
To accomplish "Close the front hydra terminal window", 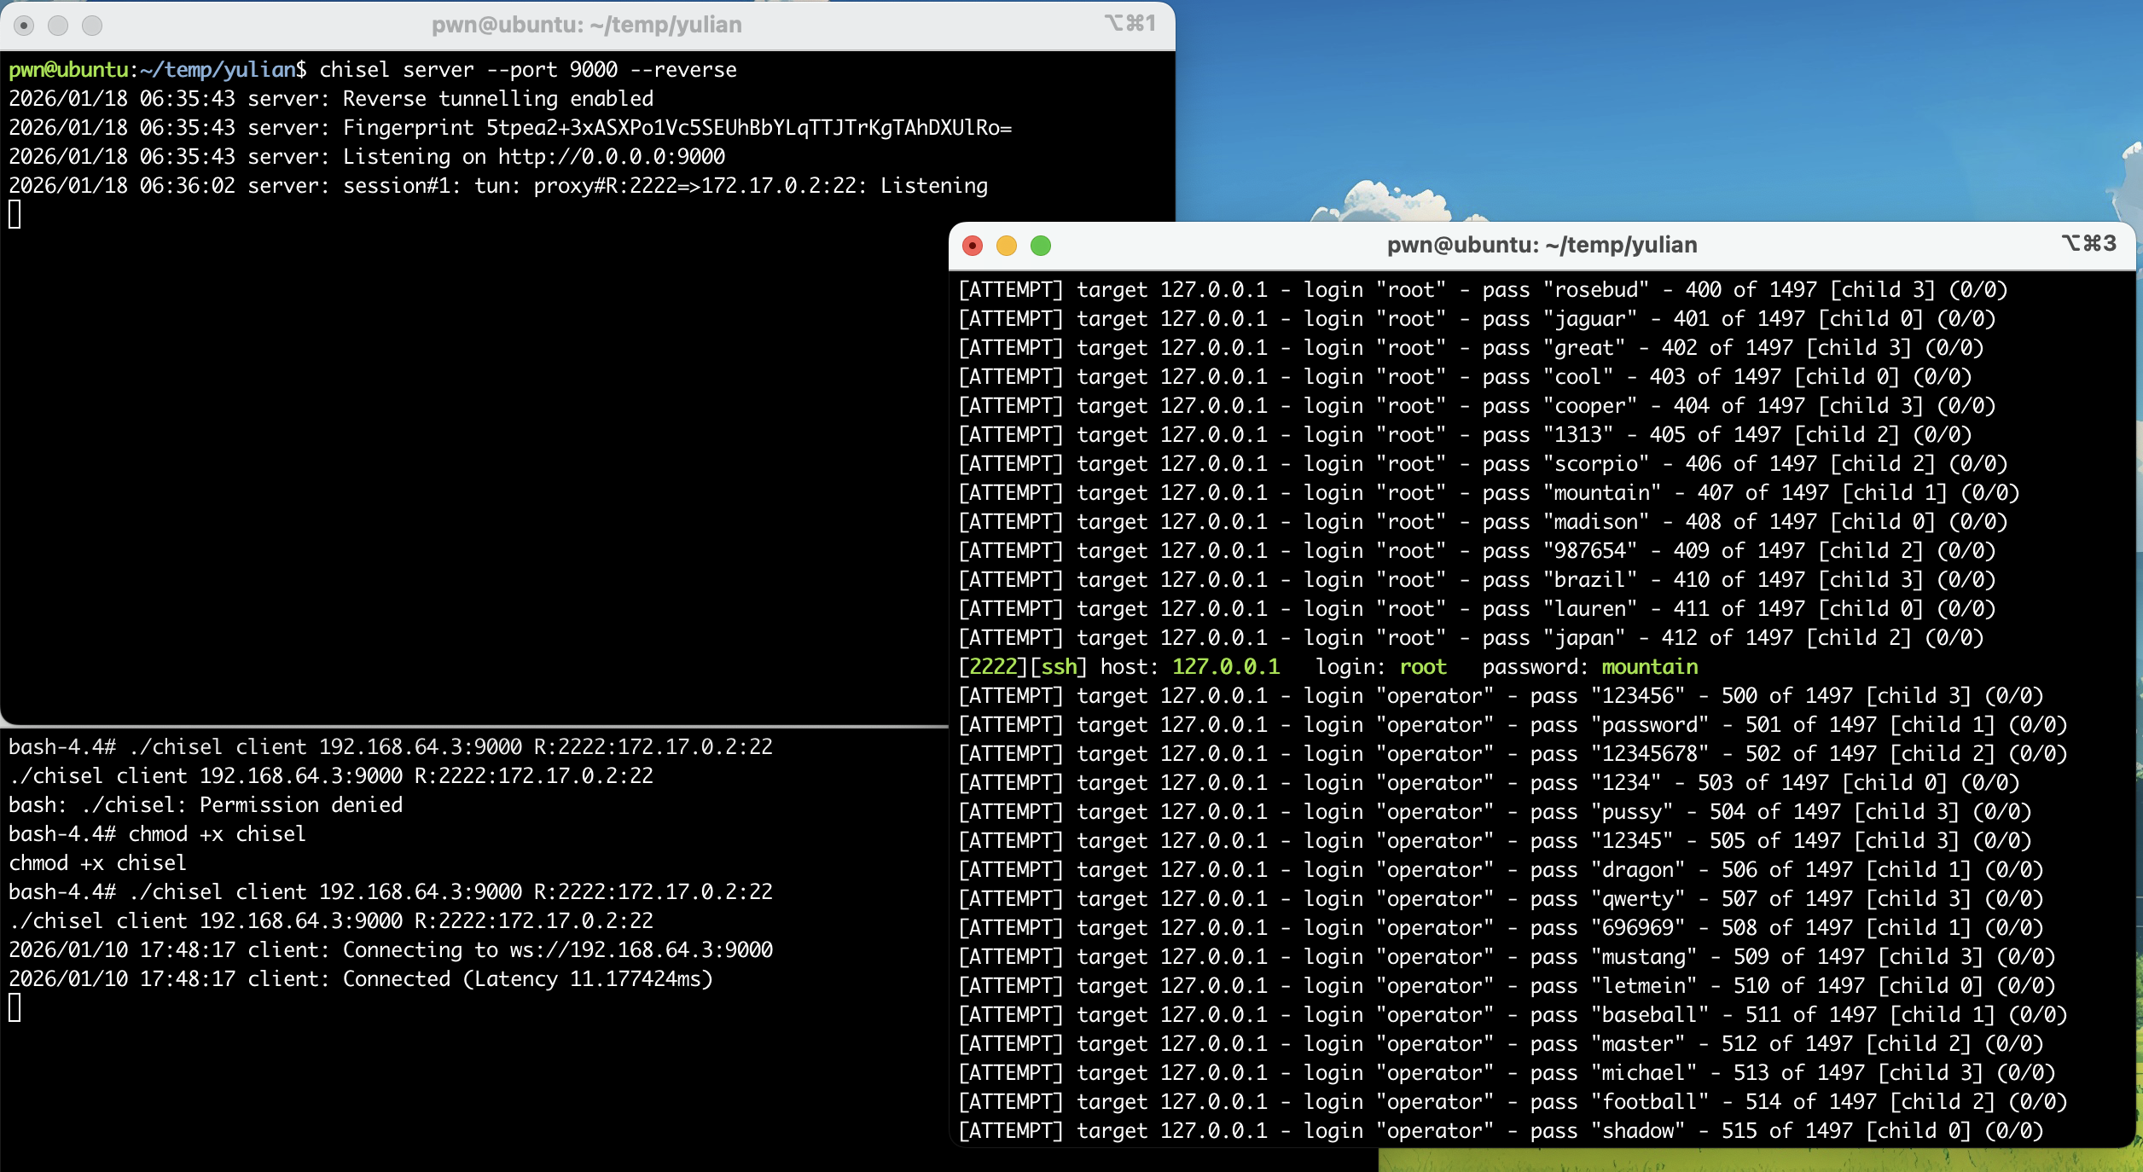I will click(x=972, y=246).
